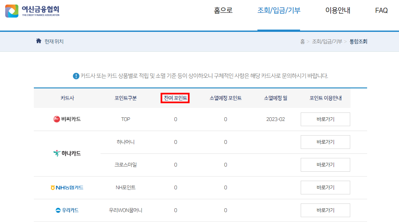
Task: Click 조회/입금/기부 in the breadcrumb
Action: [327, 42]
